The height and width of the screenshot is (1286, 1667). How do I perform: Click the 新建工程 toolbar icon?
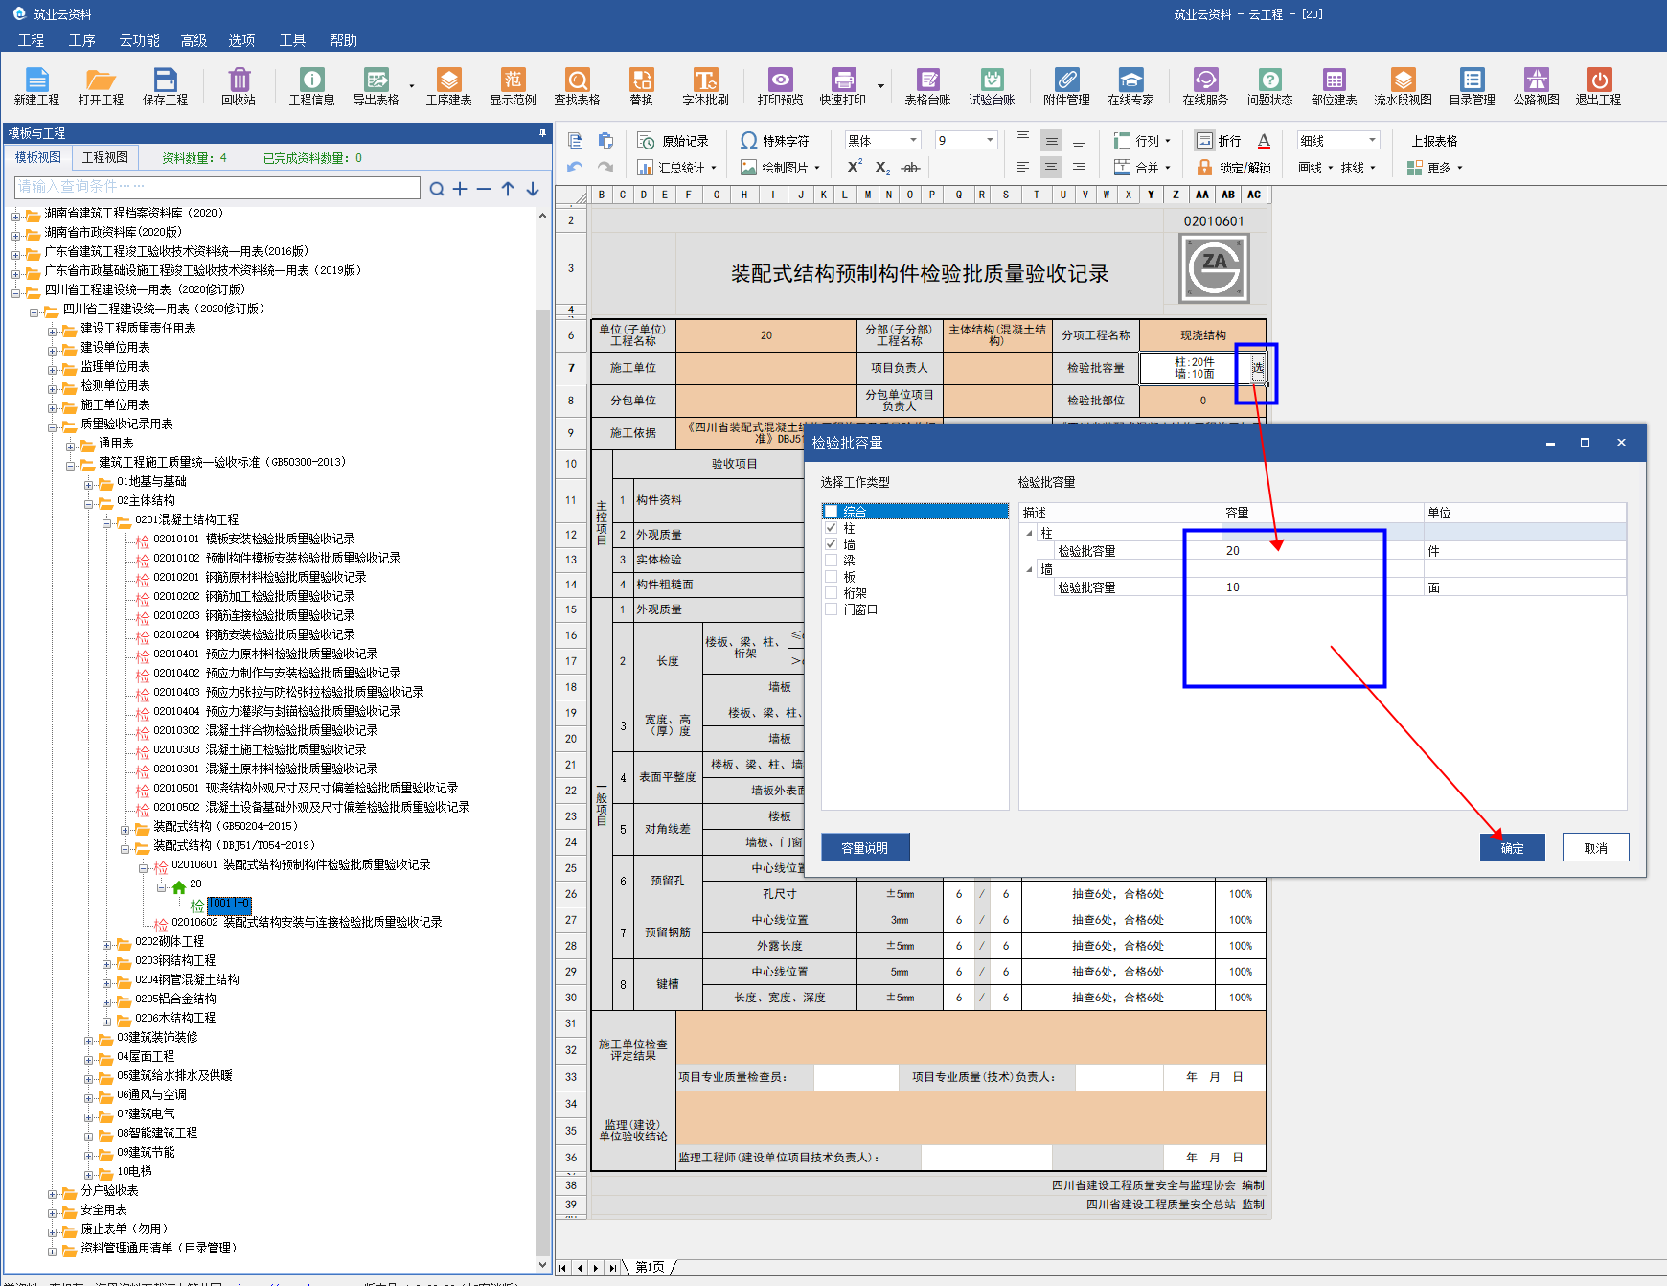click(36, 87)
